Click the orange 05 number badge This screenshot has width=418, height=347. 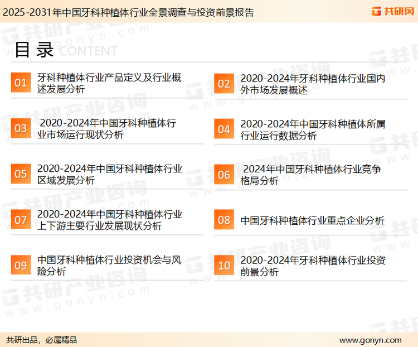coord(21,173)
